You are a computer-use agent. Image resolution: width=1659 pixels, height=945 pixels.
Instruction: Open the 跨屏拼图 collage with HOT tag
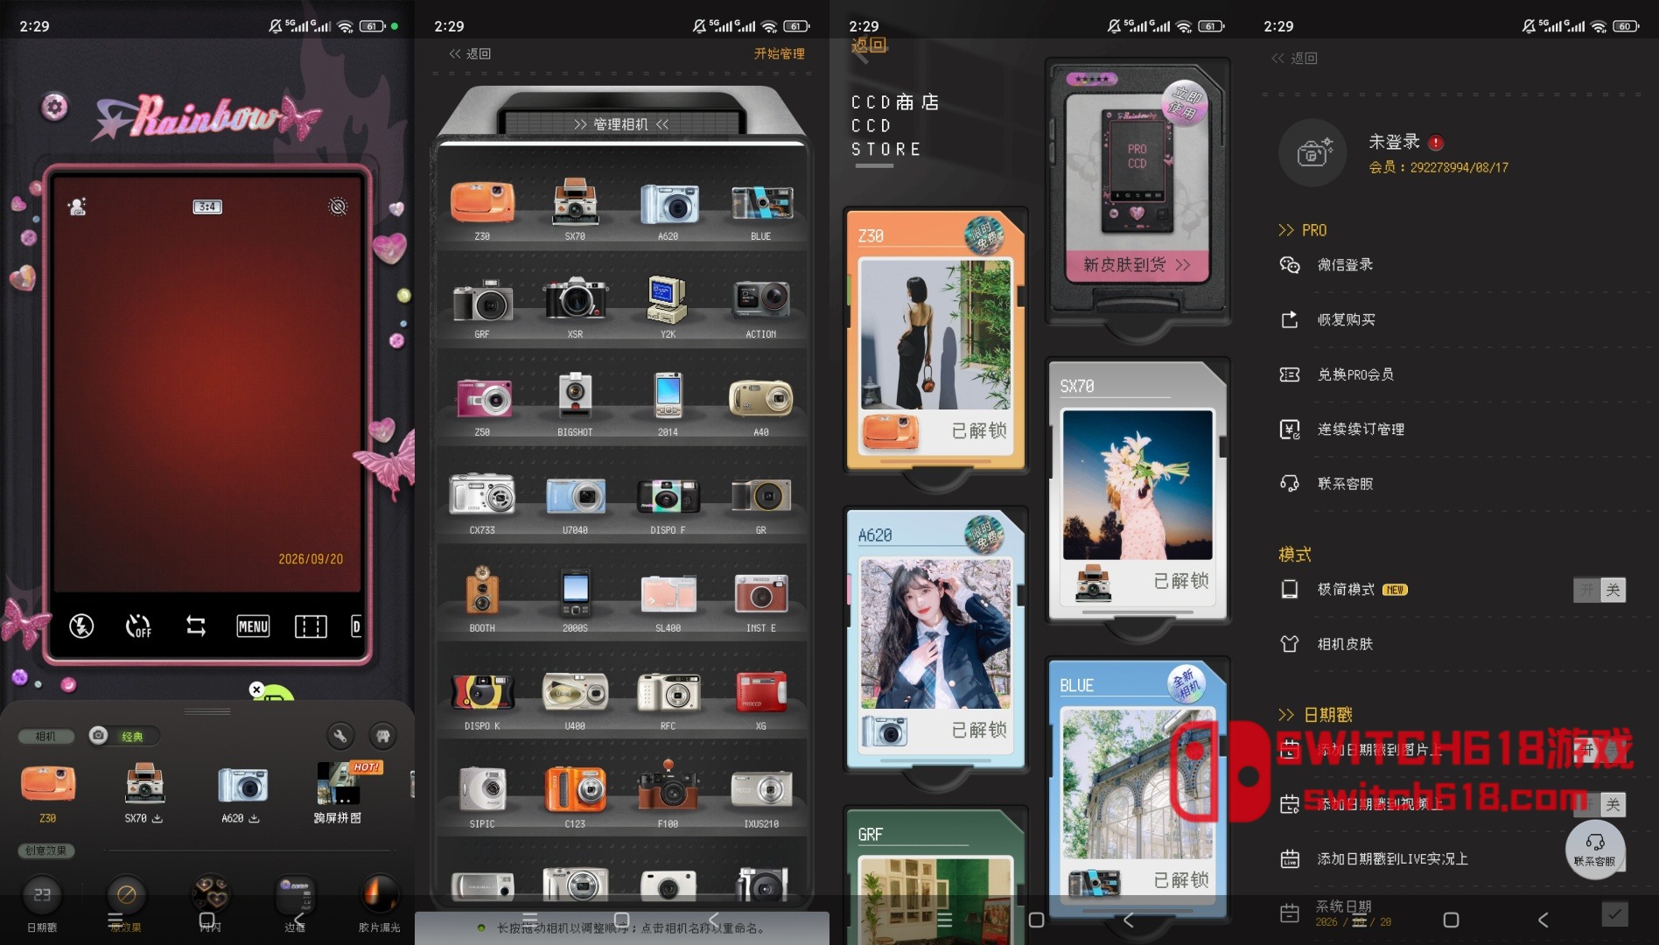point(338,792)
